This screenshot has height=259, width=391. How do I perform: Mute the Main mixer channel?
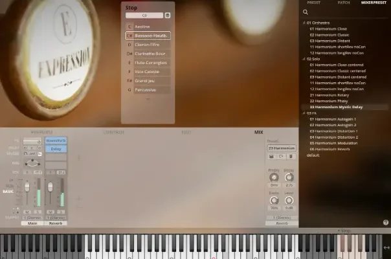pos(27,212)
